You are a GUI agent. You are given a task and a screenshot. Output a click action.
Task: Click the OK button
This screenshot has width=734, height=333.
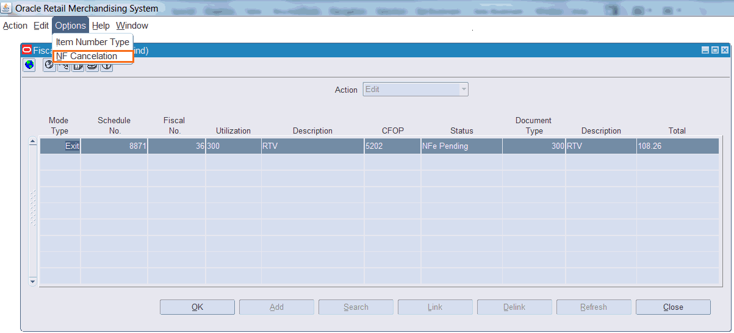(197, 307)
